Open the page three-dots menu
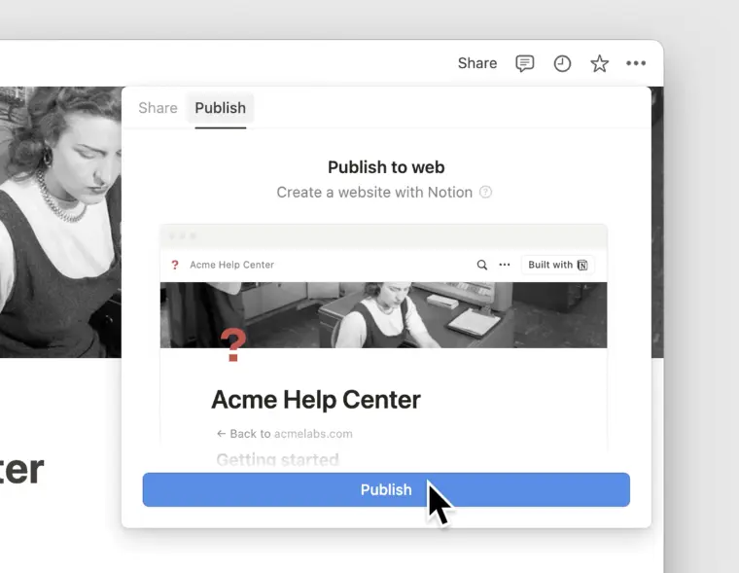Image resolution: width=739 pixels, height=573 pixels. (x=636, y=63)
